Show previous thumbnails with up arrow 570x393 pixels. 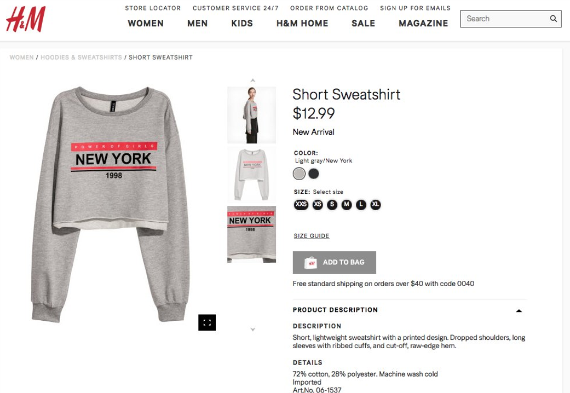[253, 81]
